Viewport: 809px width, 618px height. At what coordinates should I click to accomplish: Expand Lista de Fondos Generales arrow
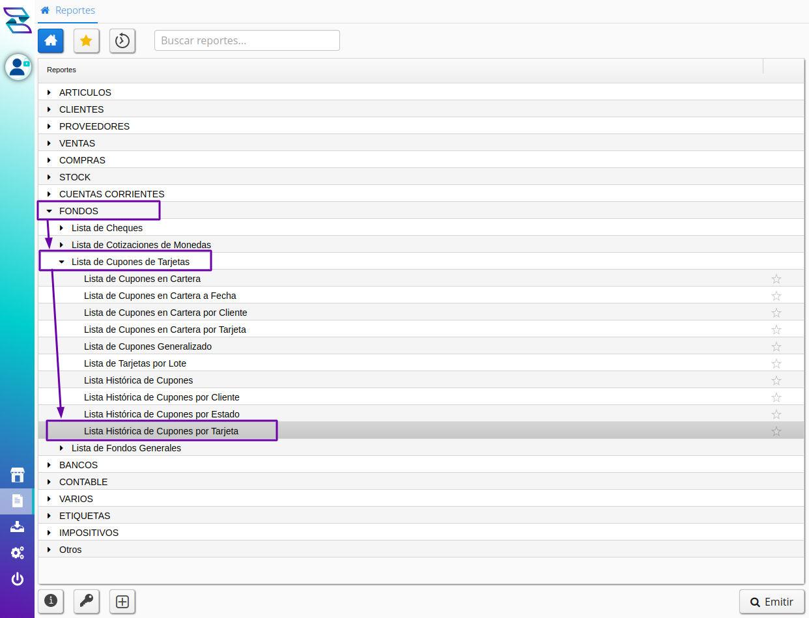tap(61, 448)
